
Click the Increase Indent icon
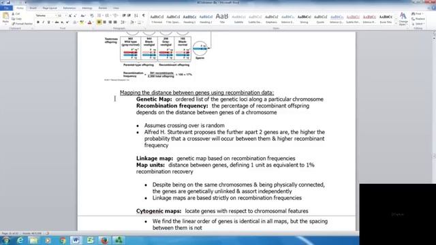coord(129,16)
